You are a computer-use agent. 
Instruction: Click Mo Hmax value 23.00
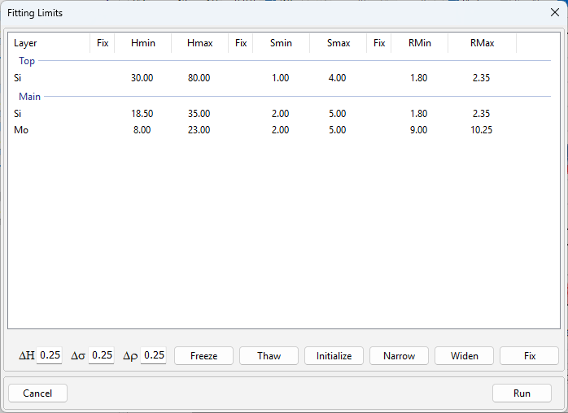click(199, 130)
